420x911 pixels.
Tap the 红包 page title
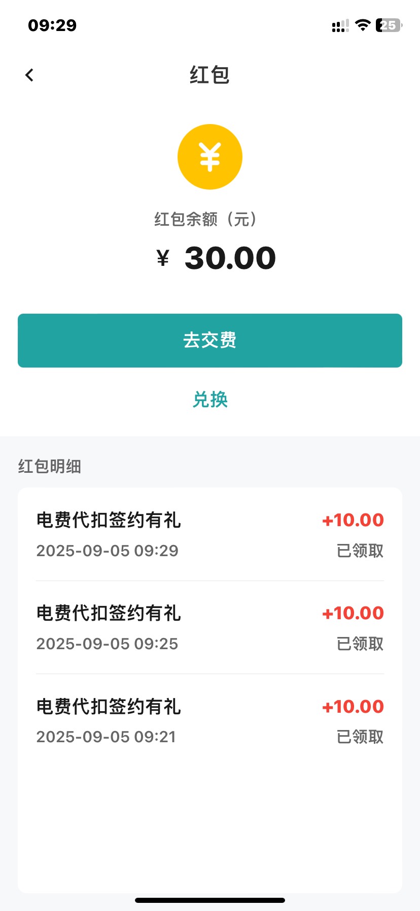pyautogui.click(x=210, y=75)
